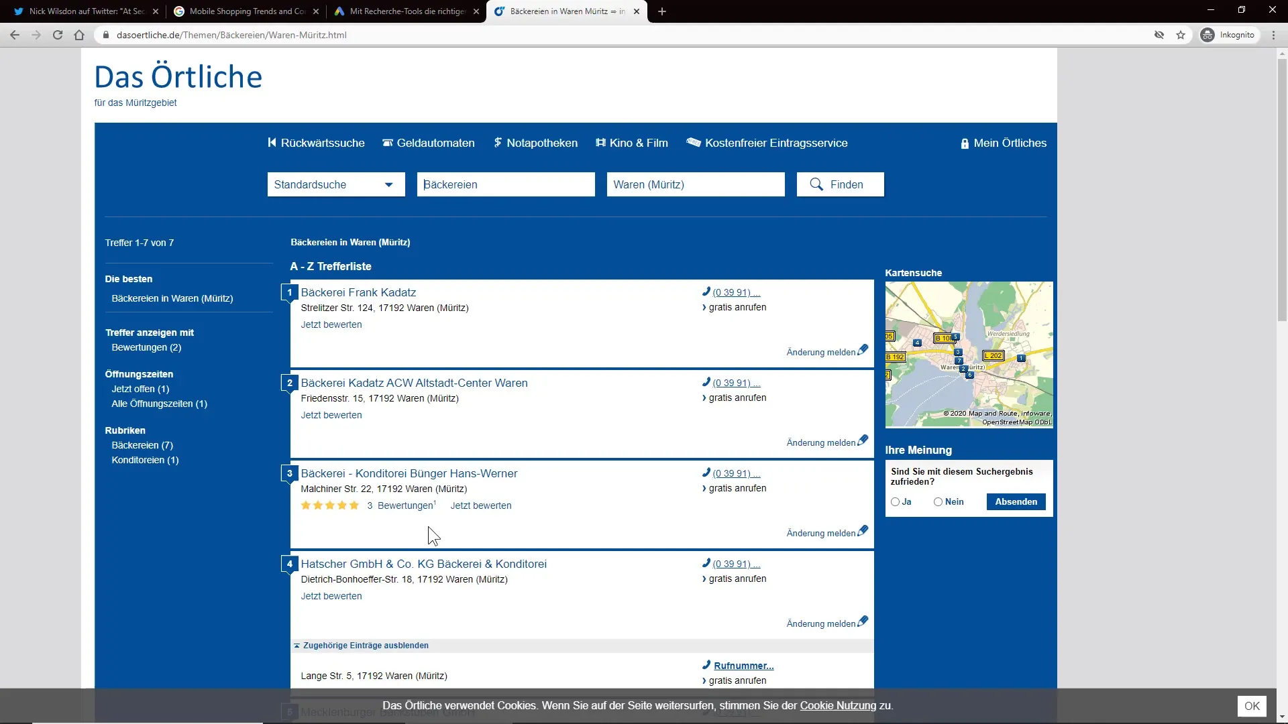Screen dimensions: 1288x724
Task: Click the browser address bar
Action: point(624,35)
